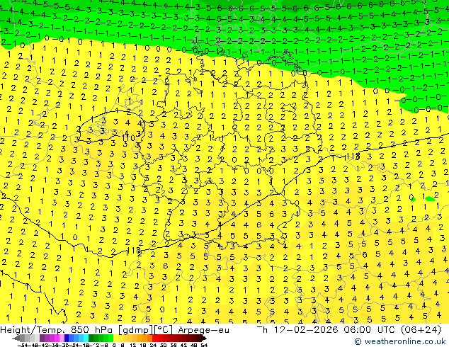
Task: Pick the darkest green legend swatch
Action: (91, 339)
